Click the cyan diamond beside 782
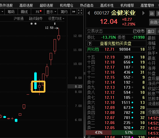The image size is (159, 138). pos(132,113)
